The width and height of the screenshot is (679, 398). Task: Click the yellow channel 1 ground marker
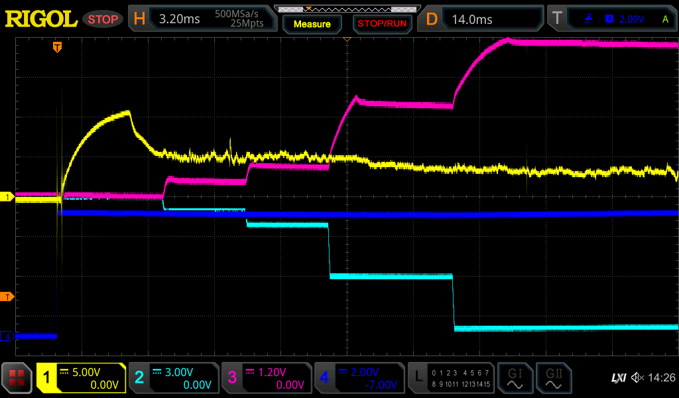7,197
